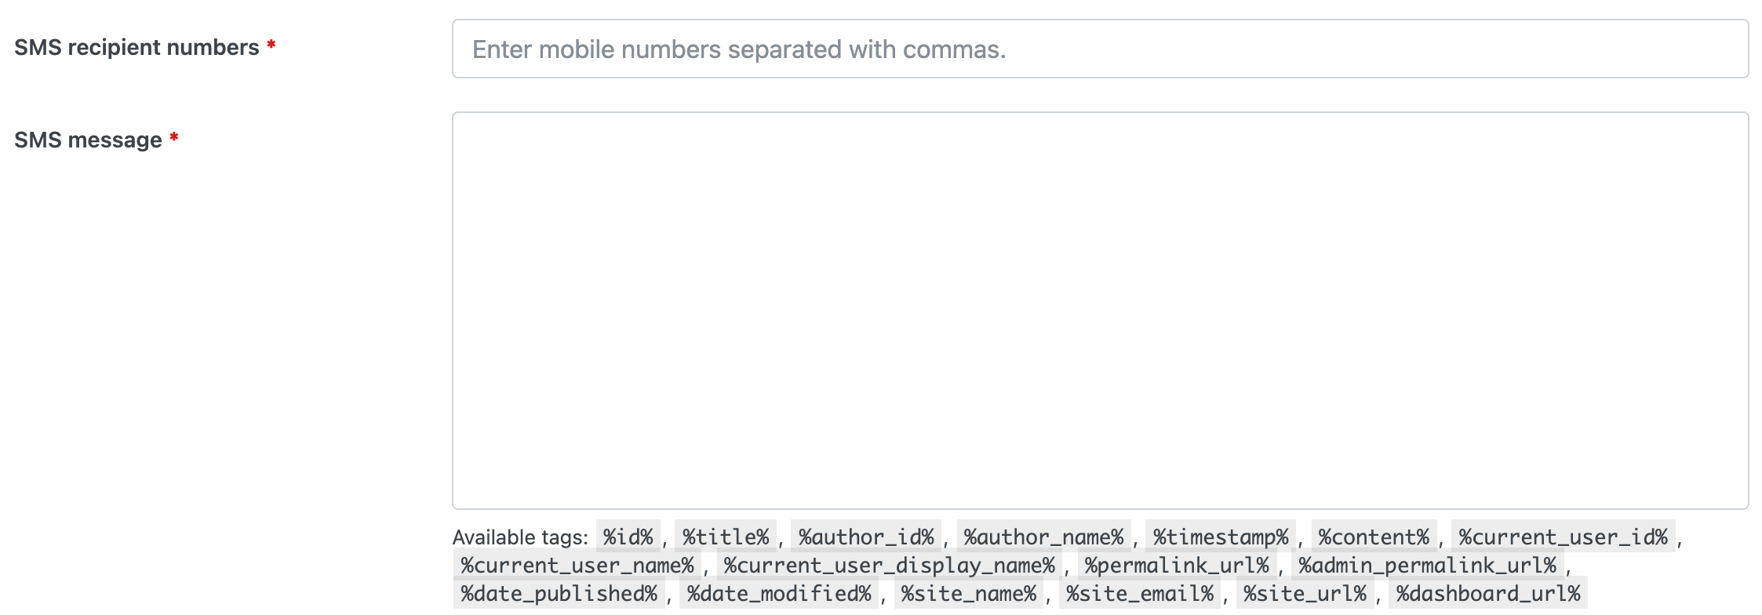This screenshot has width=1762, height=615.
Task: Click the %site_email% tag
Action: click(1140, 594)
